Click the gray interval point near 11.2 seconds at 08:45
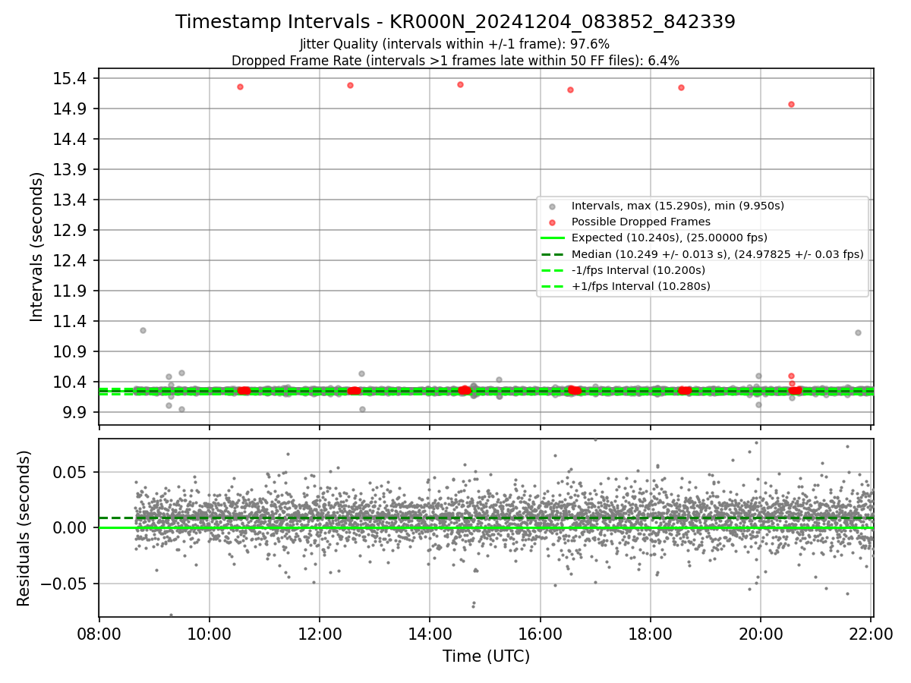The width and height of the screenshot is (911, 683). (143, 330)
